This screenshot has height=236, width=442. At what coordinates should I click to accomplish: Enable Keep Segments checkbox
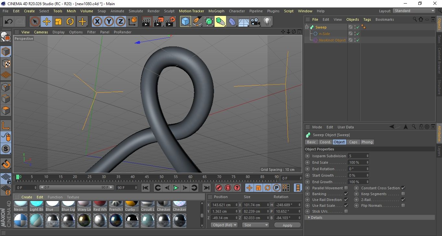pos(403,194)
